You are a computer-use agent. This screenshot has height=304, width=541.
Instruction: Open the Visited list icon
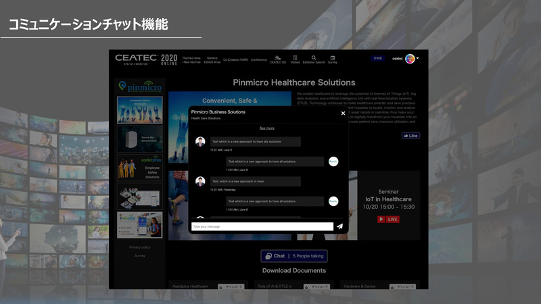(295, 58)
